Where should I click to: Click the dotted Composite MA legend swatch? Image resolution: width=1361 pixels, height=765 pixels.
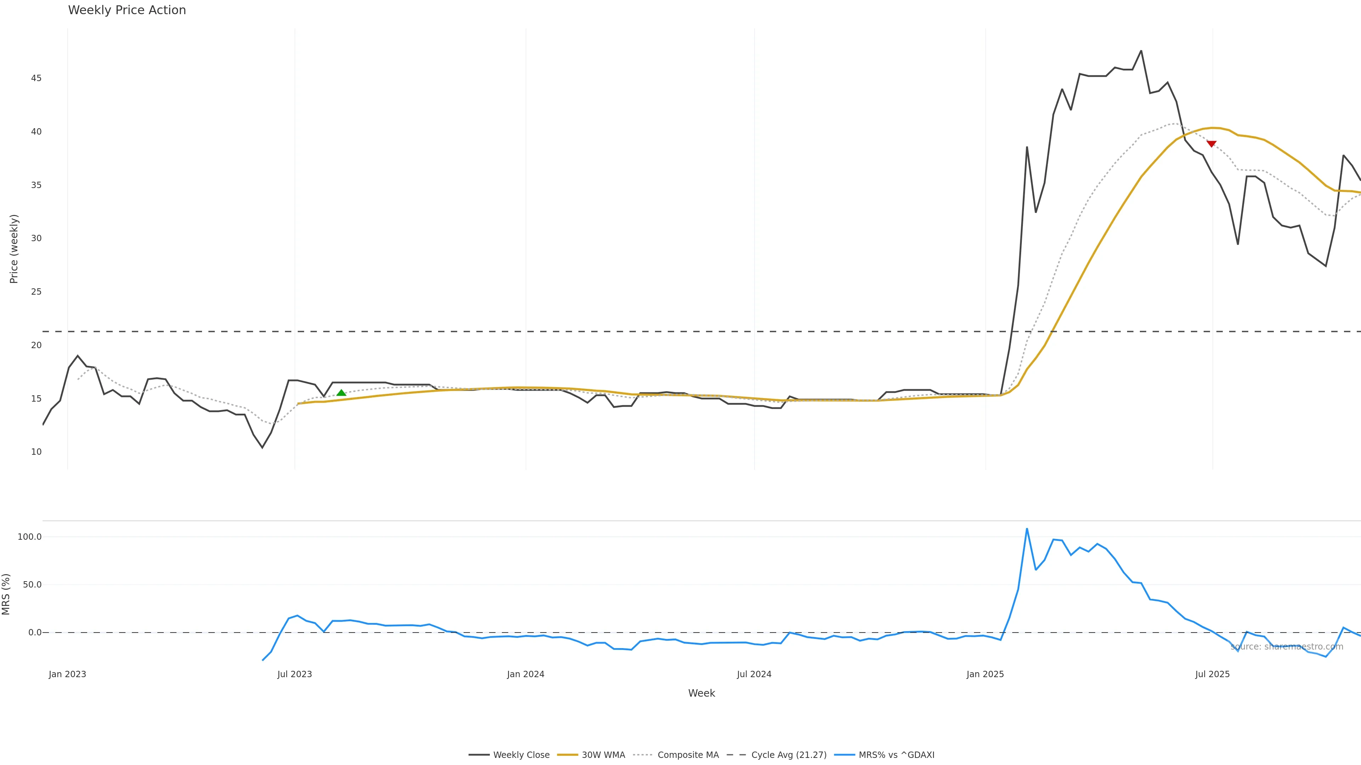643,755
